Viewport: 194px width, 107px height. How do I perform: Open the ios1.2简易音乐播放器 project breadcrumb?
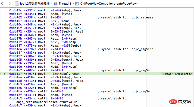(35, 4)
